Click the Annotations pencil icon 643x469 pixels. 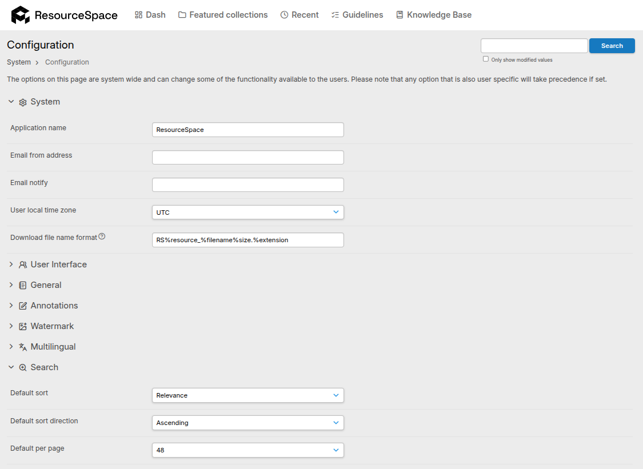tap(23, 306)
